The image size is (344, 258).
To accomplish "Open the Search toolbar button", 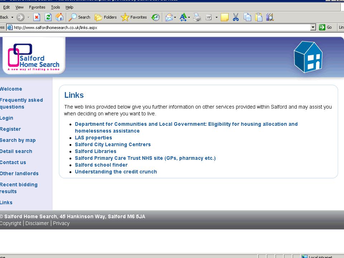I will 80,17.
